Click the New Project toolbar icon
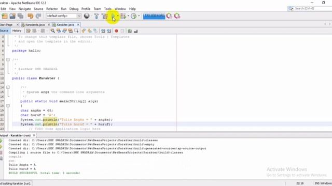Screen dimensions: 332x186 pos(5,16)
